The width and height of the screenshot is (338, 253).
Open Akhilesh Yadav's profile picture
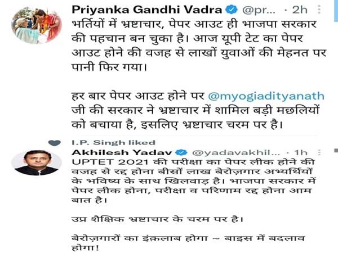[37, 162]
